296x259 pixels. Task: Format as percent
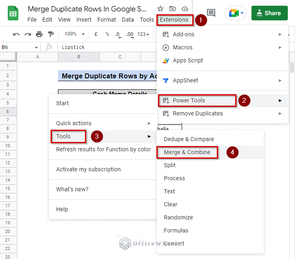(107, 34)
